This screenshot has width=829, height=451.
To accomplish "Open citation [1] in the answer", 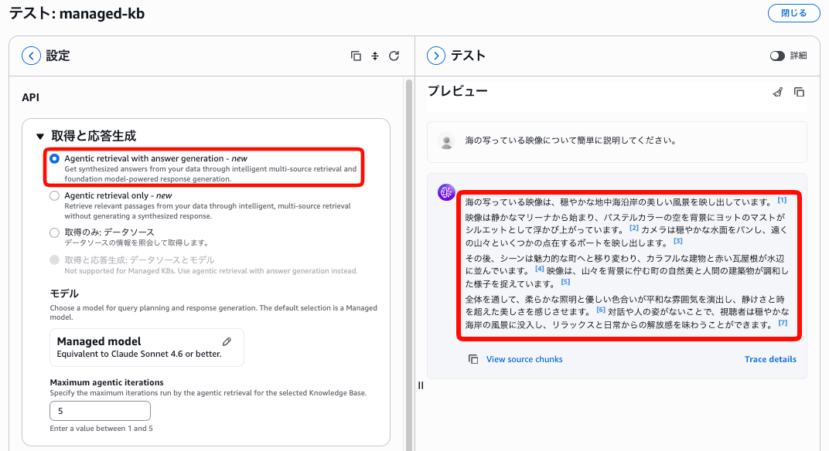I will [x=782, y=200].
